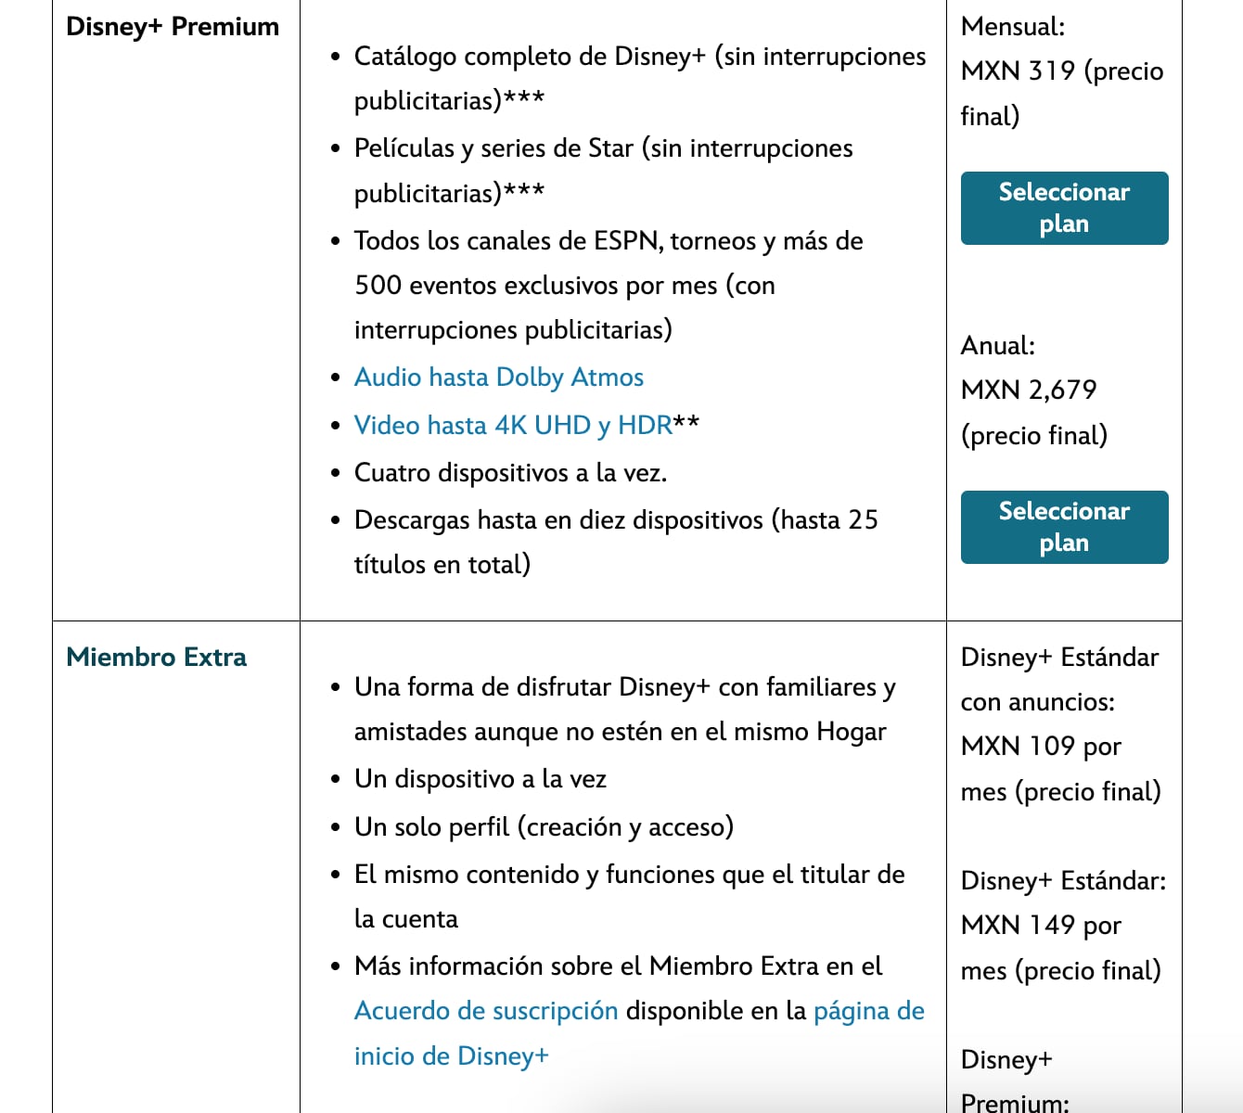Open the Acuerdo de suscripción link
This screenshot has height=1113, width=1243.
pos(486,1011)
